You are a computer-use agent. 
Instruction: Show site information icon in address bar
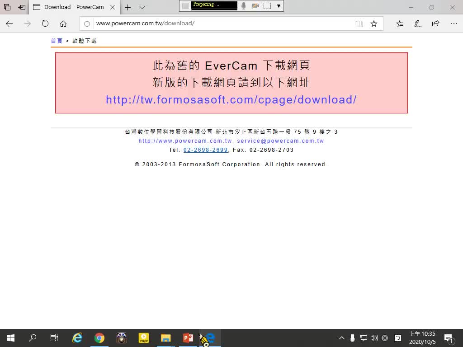(87, 24)
